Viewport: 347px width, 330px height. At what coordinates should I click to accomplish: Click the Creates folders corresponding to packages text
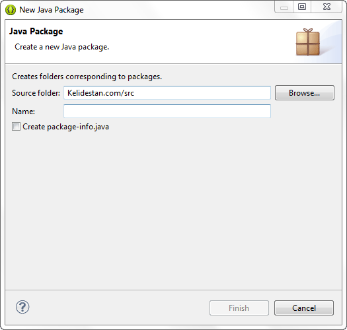tap(87, 77)
